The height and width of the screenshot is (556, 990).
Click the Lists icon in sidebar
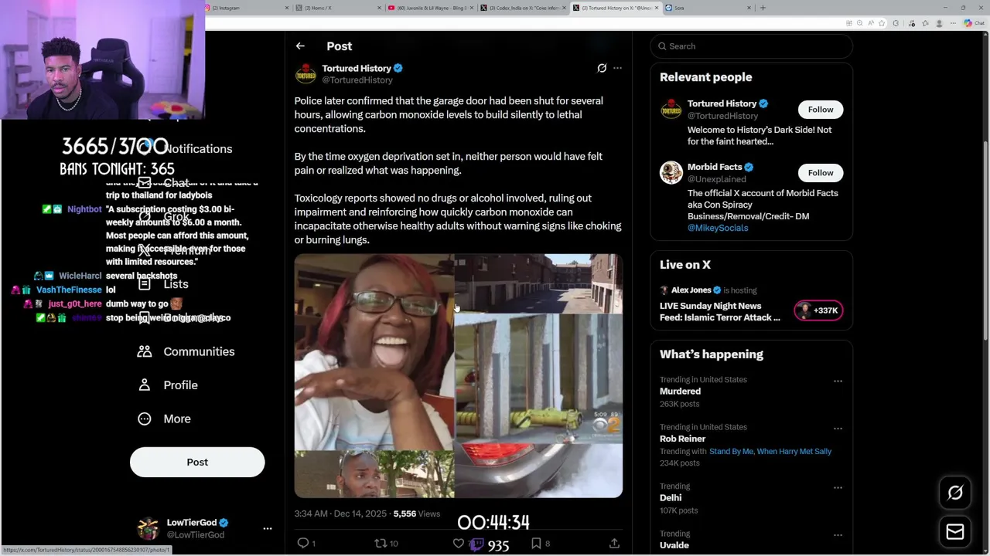145,284
